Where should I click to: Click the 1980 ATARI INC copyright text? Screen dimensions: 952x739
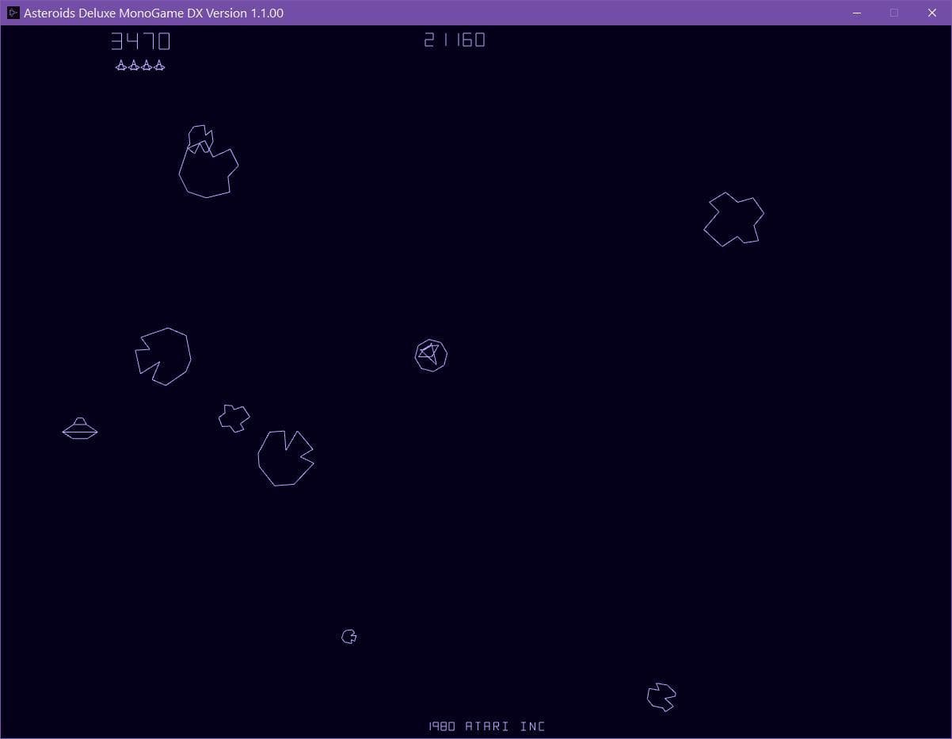[487, 726]
